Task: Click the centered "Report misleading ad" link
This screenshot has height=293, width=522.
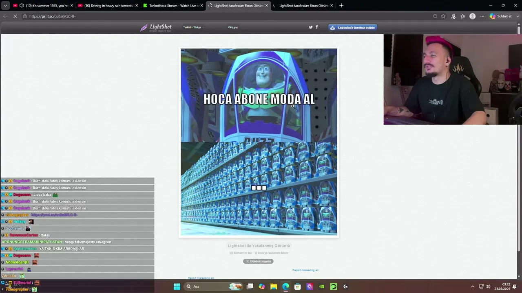Action: tap(305, 270)
